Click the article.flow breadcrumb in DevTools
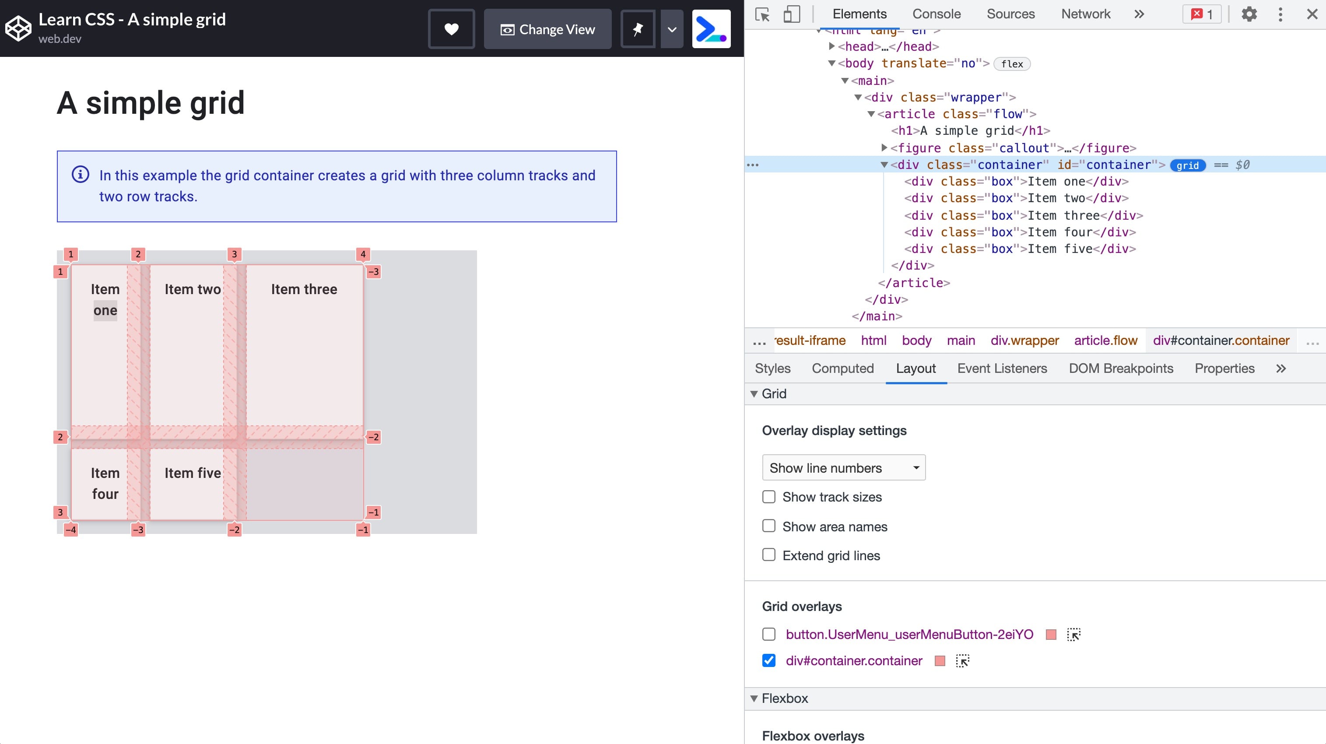This screenshot has height=744, width=1326. tap(1105, 340)
